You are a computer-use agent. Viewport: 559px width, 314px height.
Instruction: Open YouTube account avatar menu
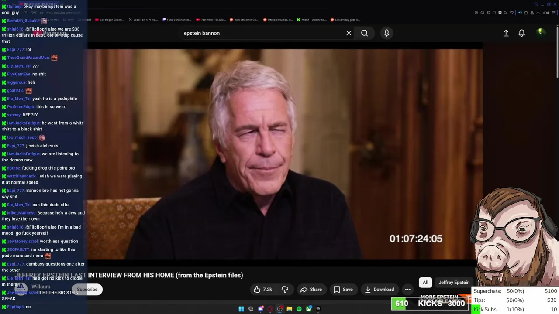point(540,33)
